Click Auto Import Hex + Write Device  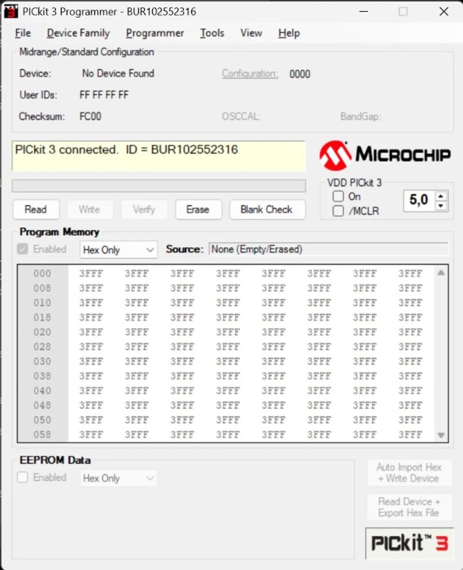click(x=409, y=473)
